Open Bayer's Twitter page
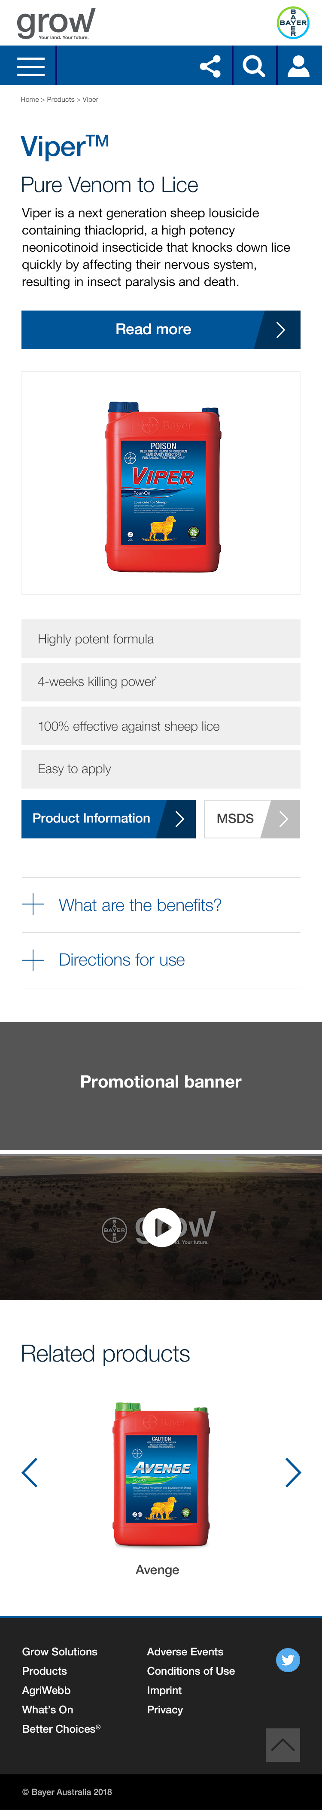 (x=288, y=1660)
